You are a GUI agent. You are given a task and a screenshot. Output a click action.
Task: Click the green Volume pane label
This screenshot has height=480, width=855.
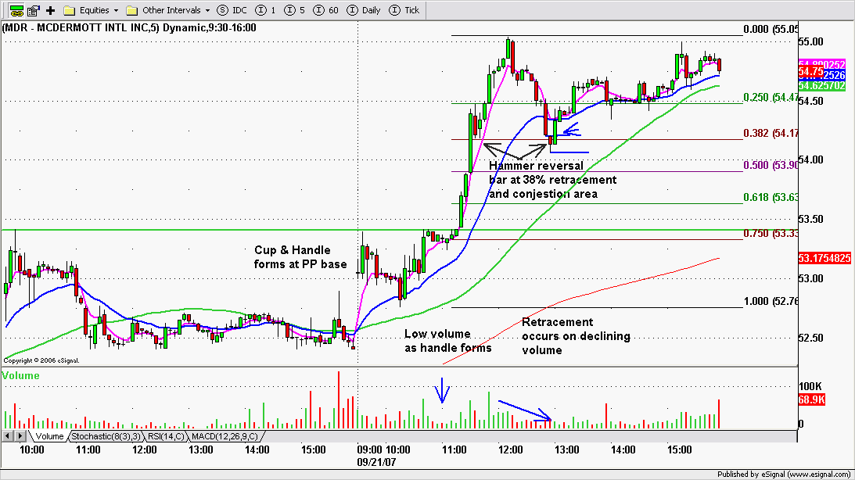(x=20, y=375)
